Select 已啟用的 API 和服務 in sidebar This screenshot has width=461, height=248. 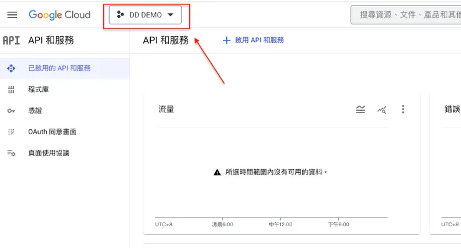pyautogui.click(x=65, y=68)
